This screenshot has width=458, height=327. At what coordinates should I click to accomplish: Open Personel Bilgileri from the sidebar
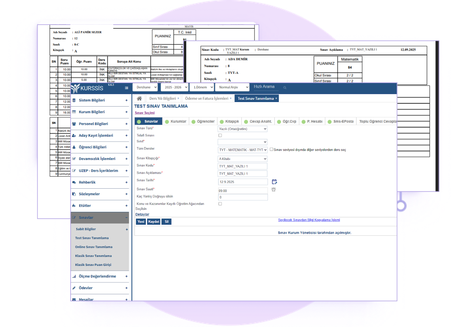(x=93, y=124)
